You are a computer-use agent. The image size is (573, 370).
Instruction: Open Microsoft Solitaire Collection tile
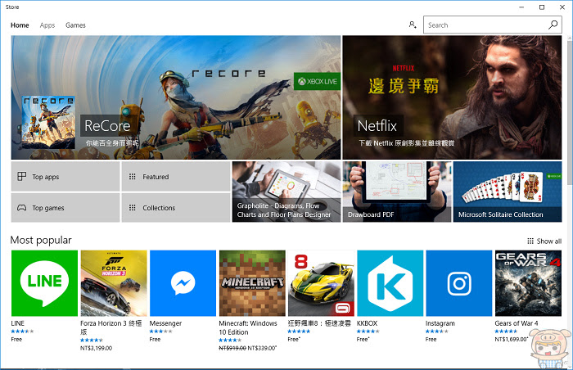tap(508, 192)
